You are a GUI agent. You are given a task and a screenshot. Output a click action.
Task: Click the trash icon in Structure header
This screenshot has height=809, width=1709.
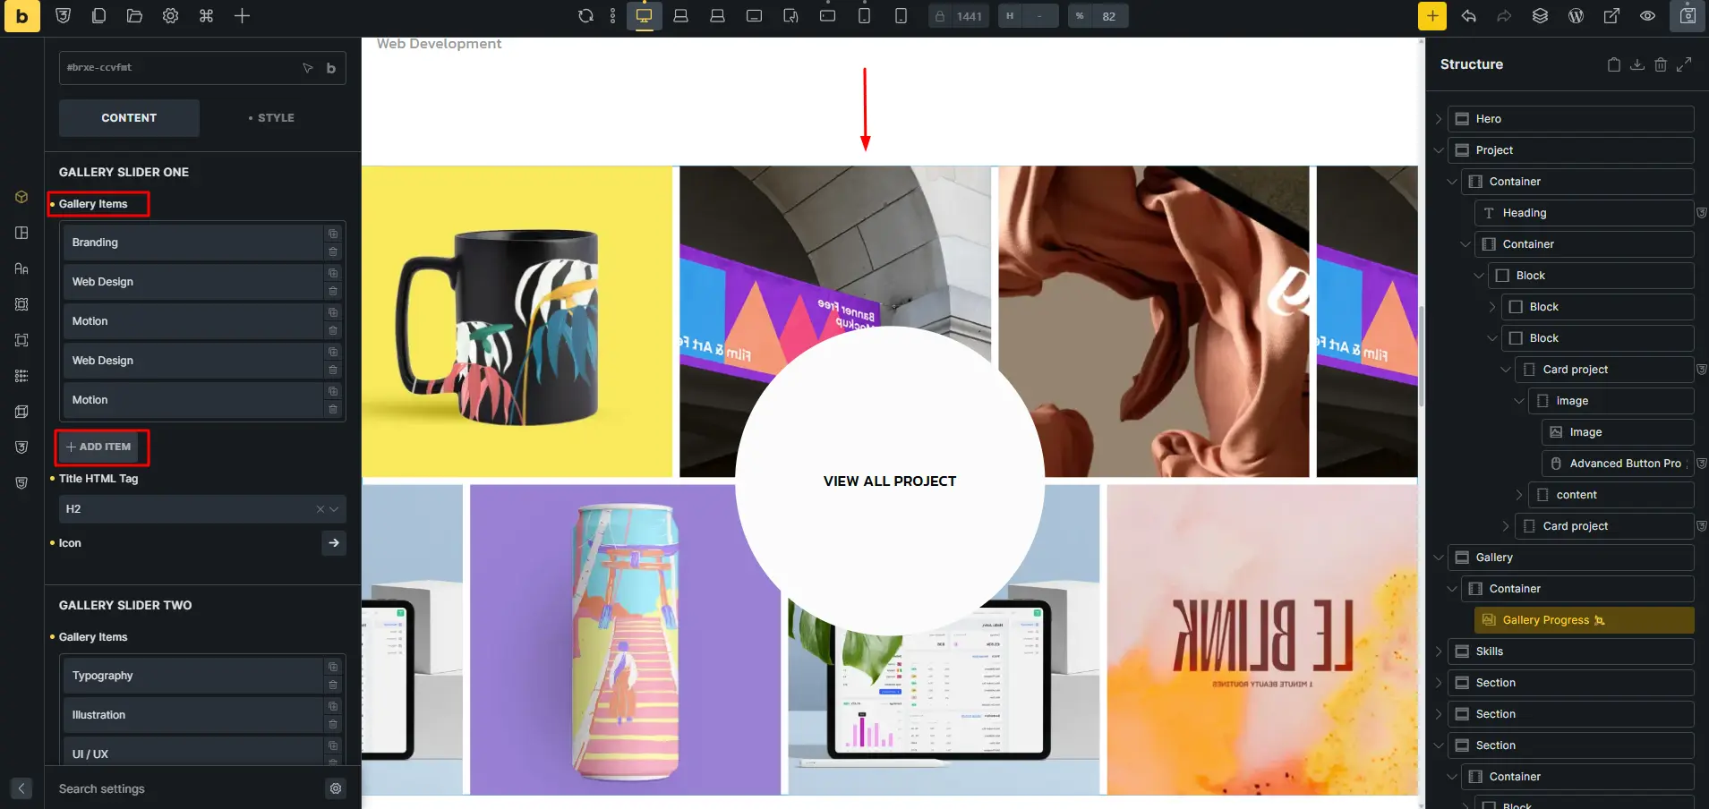(x=1661, y=64)
